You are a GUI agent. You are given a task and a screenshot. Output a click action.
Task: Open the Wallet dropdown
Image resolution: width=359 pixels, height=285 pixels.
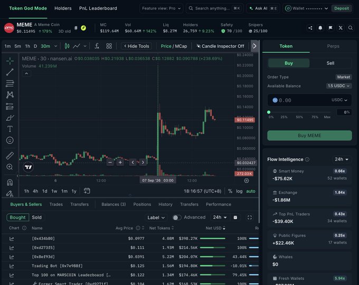click(x=306, y=8)
